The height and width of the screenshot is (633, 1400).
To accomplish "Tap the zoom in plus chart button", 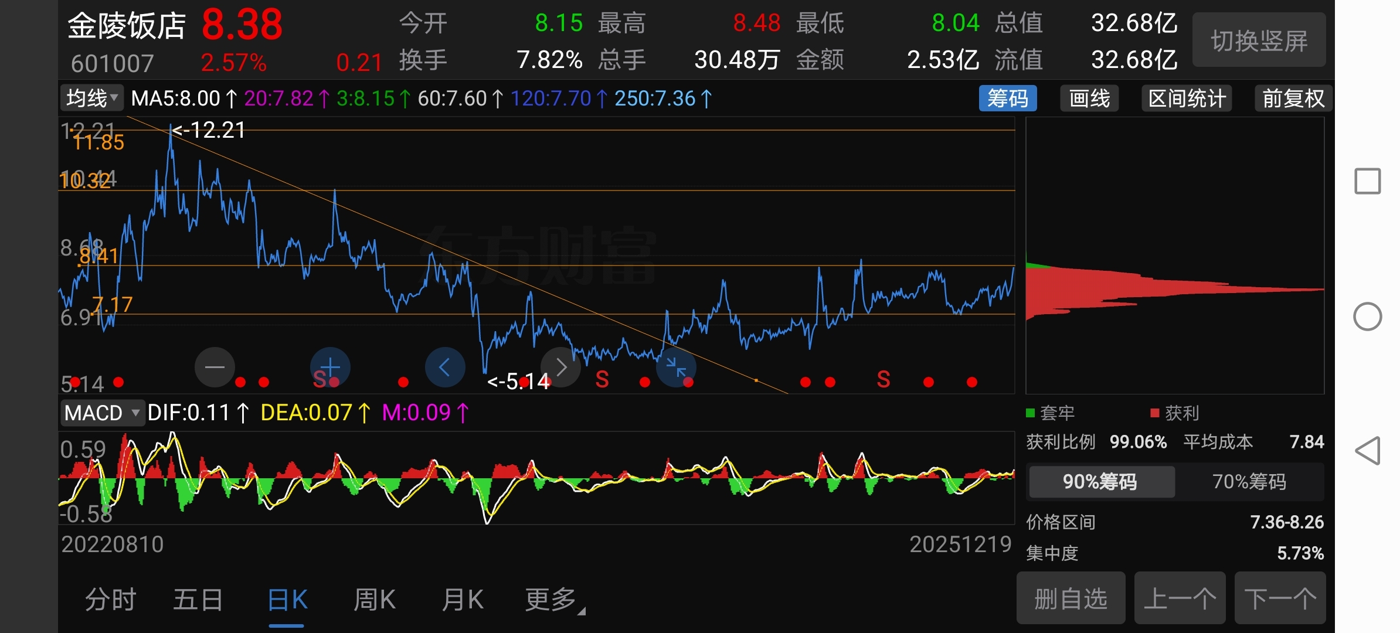I will tap(330, 367).
